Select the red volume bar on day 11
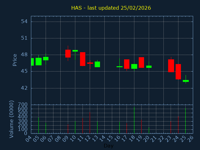Viewport: 200px width, 150px height. 82,126
